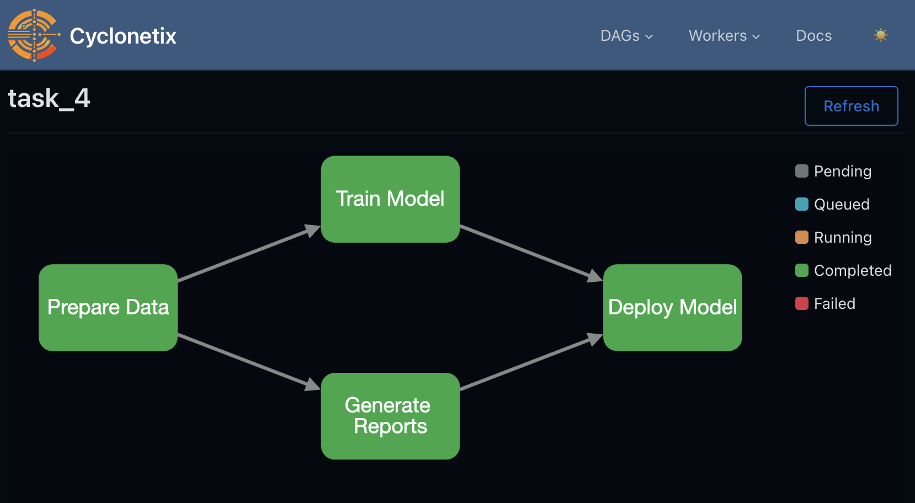
Task: Select the Prepare Data node
Action: [x=108, y=307]
